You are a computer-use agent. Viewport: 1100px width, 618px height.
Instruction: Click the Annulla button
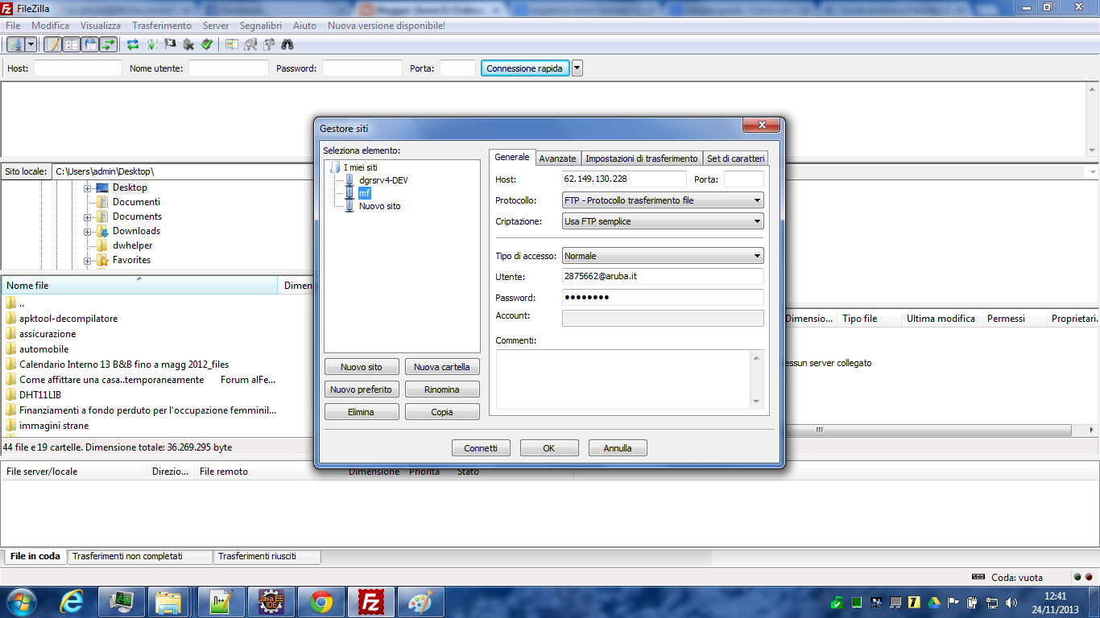(618, 448)
